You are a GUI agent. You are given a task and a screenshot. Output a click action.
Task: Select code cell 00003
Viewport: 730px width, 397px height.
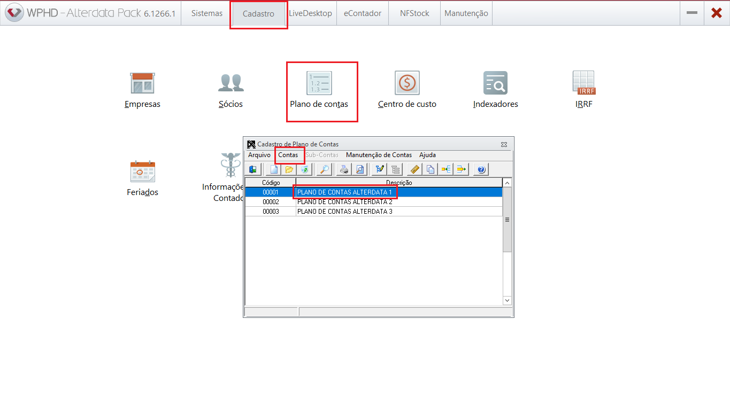coord(271,212)
